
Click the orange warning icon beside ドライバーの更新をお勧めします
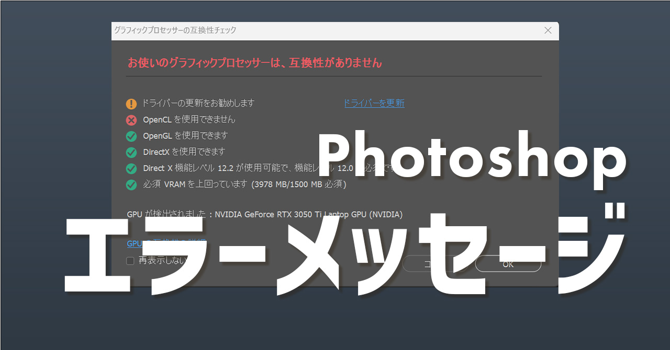[x=131, y=104]
